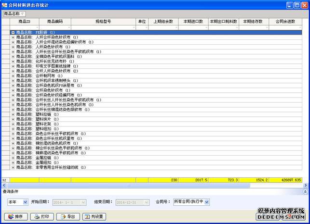Expand the 塑料衣架 product group
This screenshot has width=310, height=224.
pyautogui.click(x=13, y=124)
